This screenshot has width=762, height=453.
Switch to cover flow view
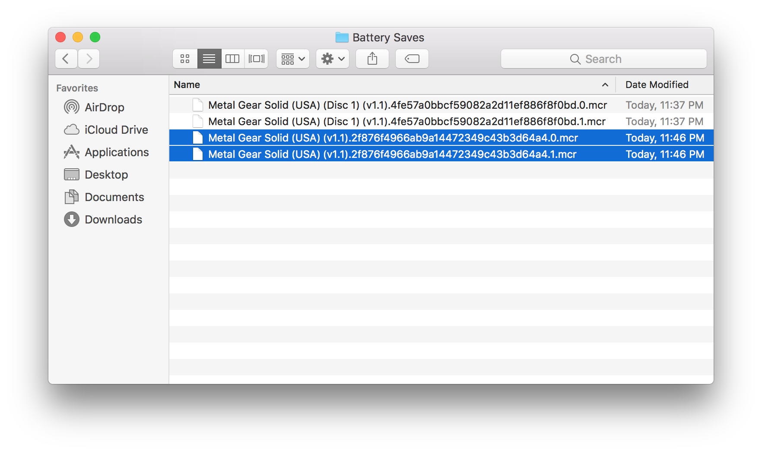click(x=256, y=59)
